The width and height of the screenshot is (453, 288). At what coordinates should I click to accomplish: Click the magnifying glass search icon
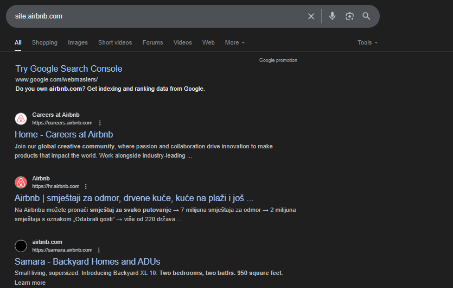tap(366, 16)
